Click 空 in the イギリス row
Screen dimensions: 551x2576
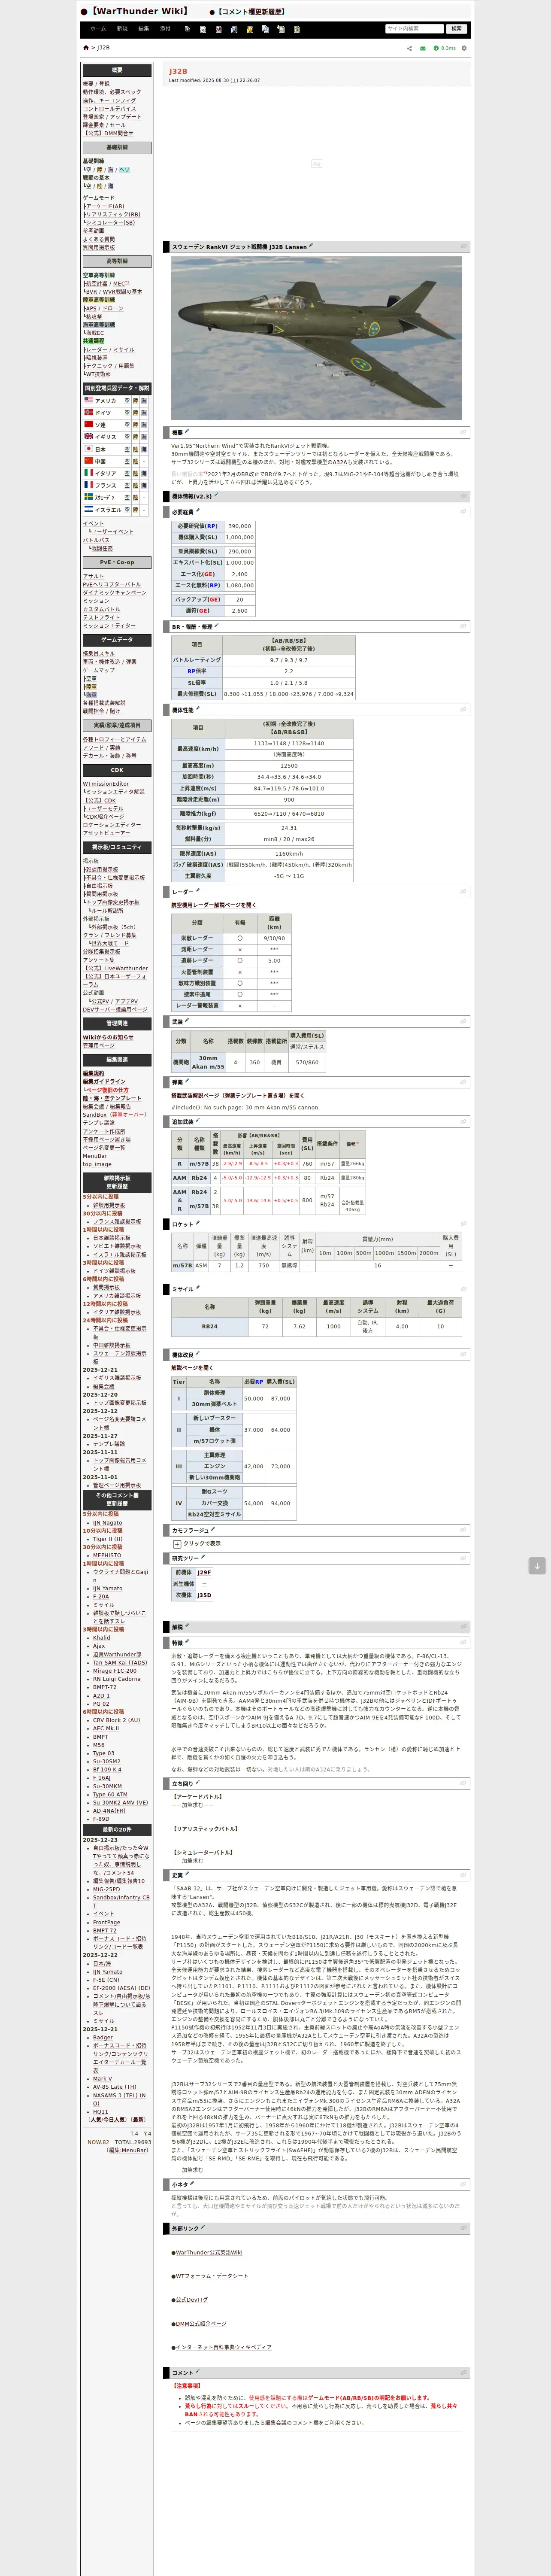[127, 437]
